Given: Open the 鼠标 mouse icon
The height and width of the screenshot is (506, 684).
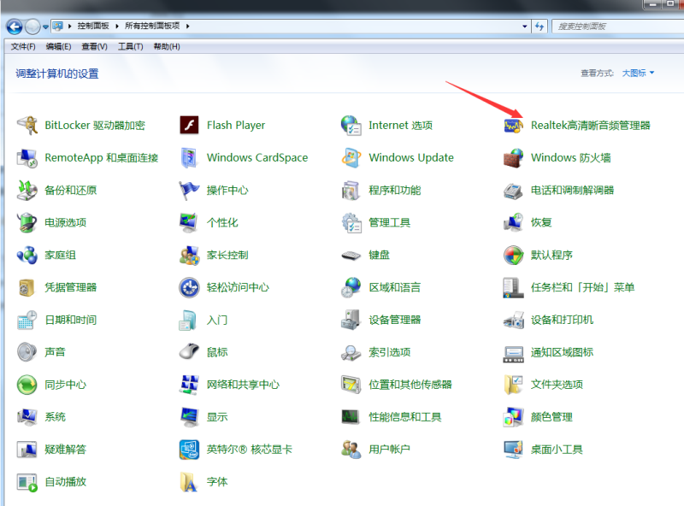Looking at the screenshot, I should point(189,352).
